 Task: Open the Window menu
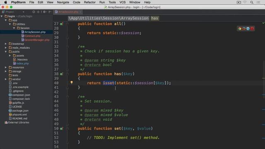point(135,2)
